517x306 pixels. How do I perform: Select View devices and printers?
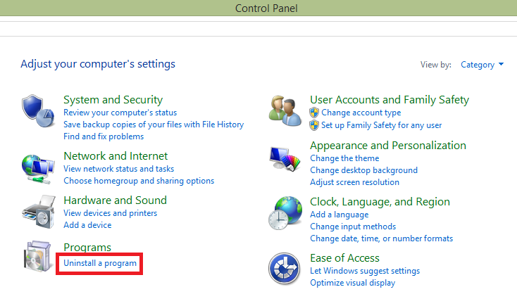pyautogui.click(x=110, y=213)
